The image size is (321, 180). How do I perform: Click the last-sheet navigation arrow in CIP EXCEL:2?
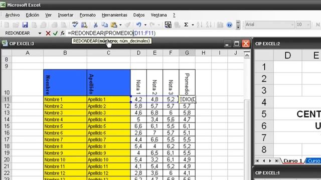pyautogui.click(x=276, y=161)
